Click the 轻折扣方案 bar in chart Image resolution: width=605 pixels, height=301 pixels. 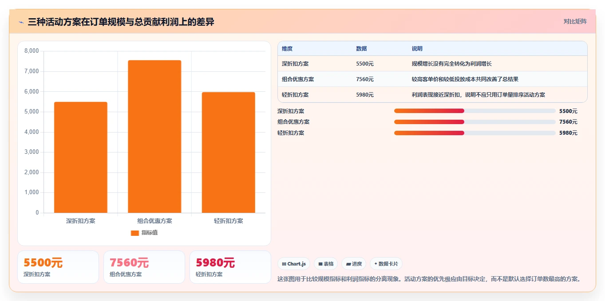tap(228, 152)
